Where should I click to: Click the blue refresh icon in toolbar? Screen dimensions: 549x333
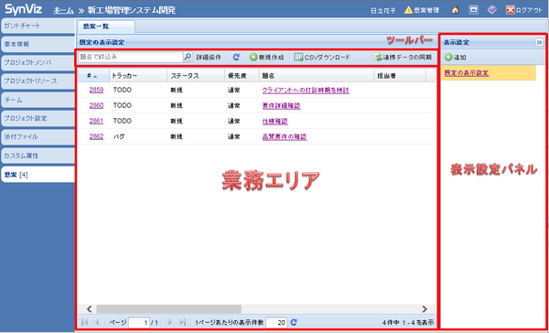point(236,57)
